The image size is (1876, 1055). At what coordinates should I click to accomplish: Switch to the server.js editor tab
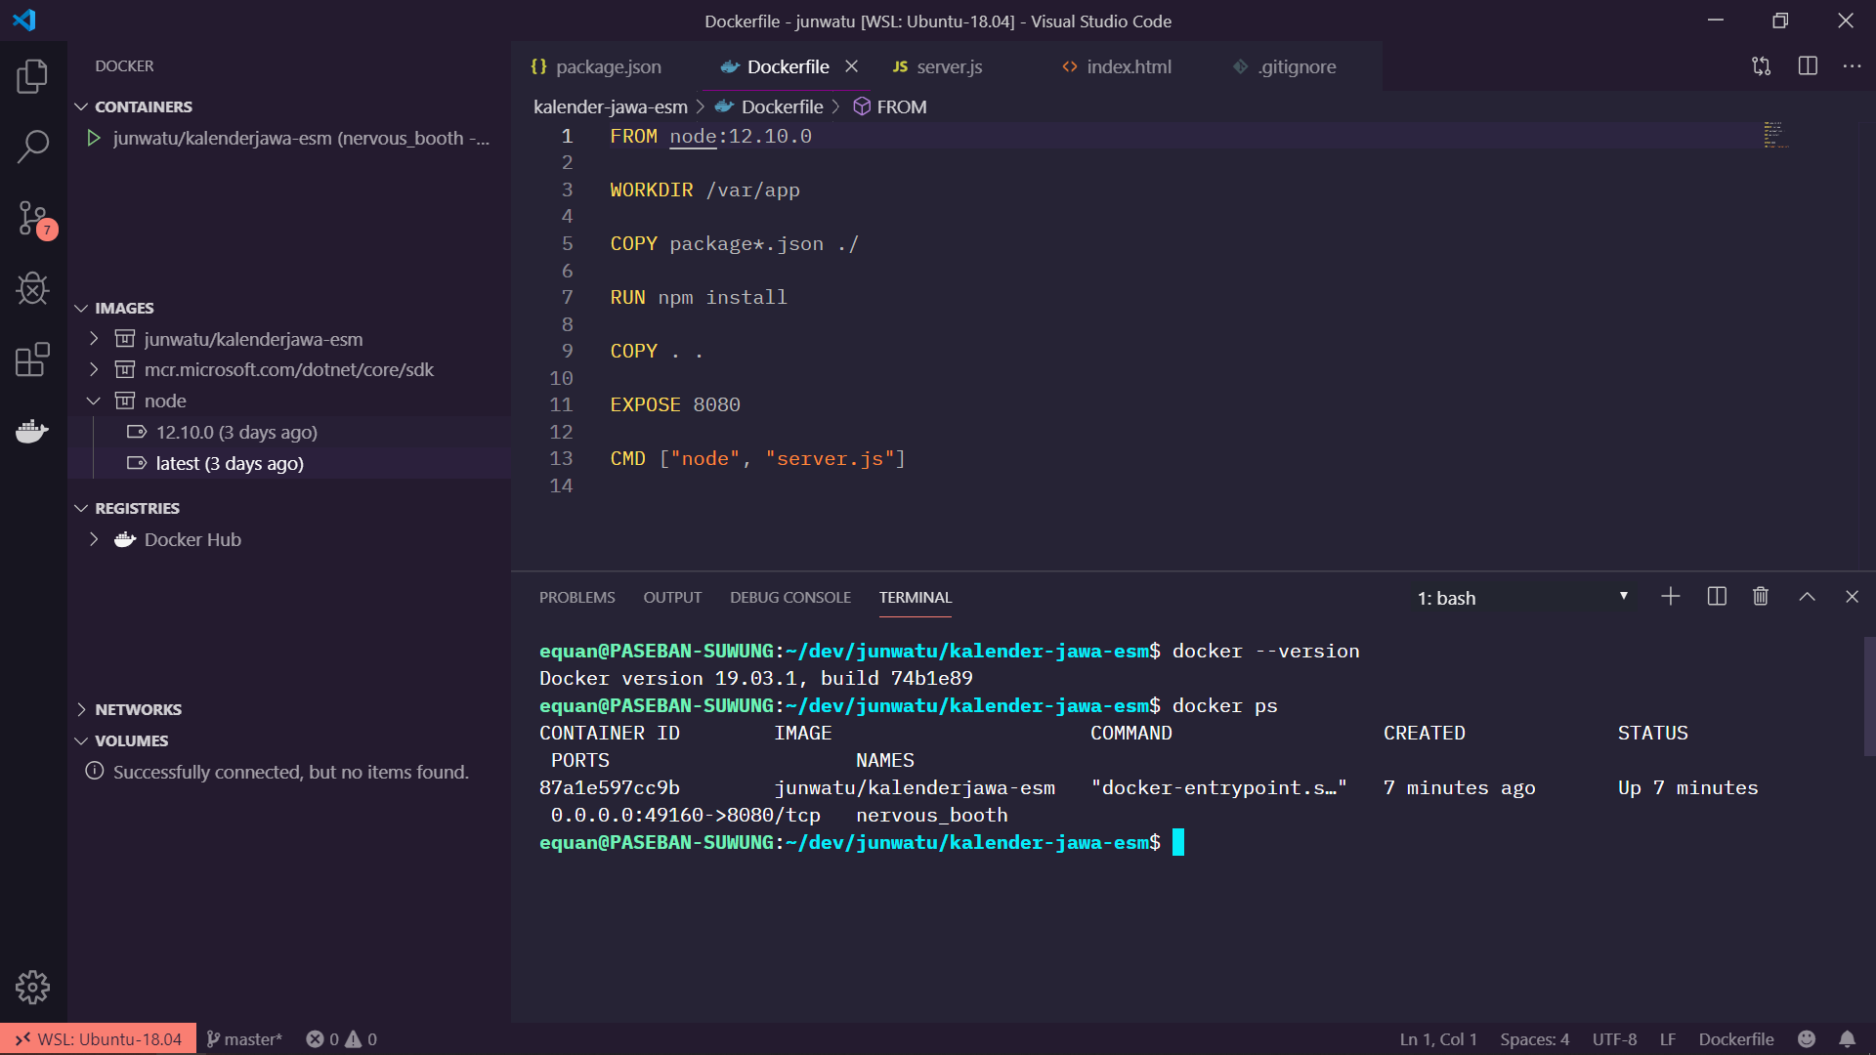(949, 66)
